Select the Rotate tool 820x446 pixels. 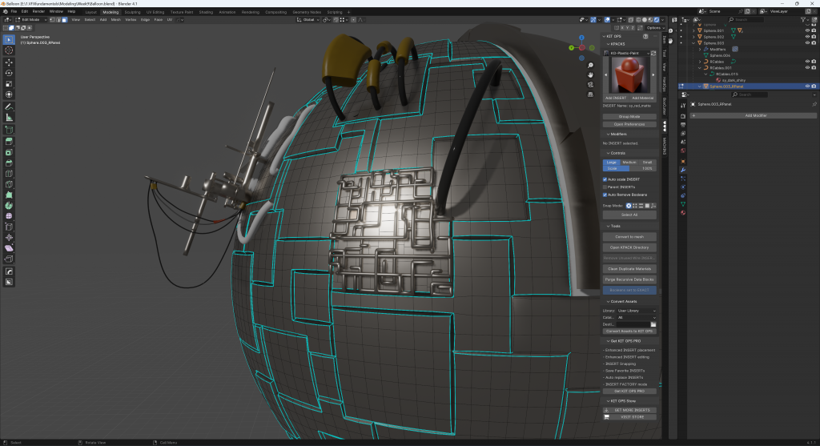tap(9, 73)
